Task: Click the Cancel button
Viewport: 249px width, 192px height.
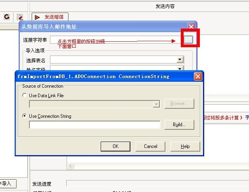Action: (x=150, y=146)
